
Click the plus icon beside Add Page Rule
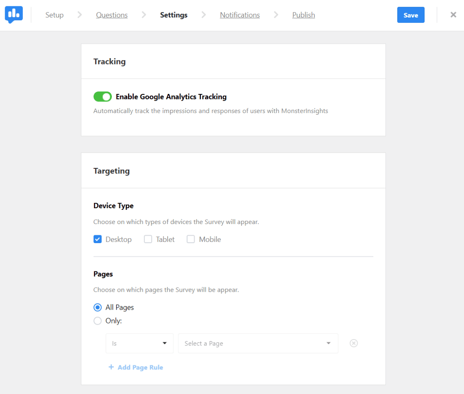(111, 367)
